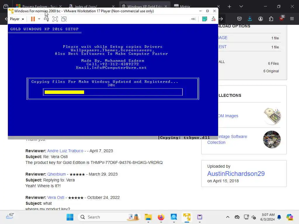This screenshot has height=224, width=299.
Task: Open the CD-ROM Images collection link
Action: click(x=228, y=116)
